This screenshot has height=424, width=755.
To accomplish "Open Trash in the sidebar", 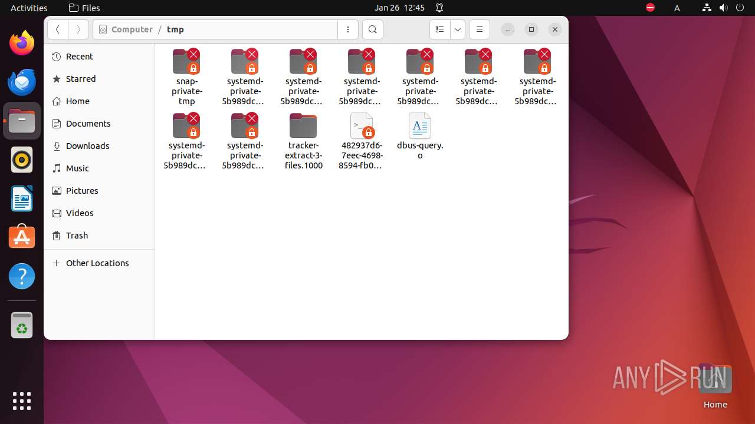I will click(x=99, y=236).
